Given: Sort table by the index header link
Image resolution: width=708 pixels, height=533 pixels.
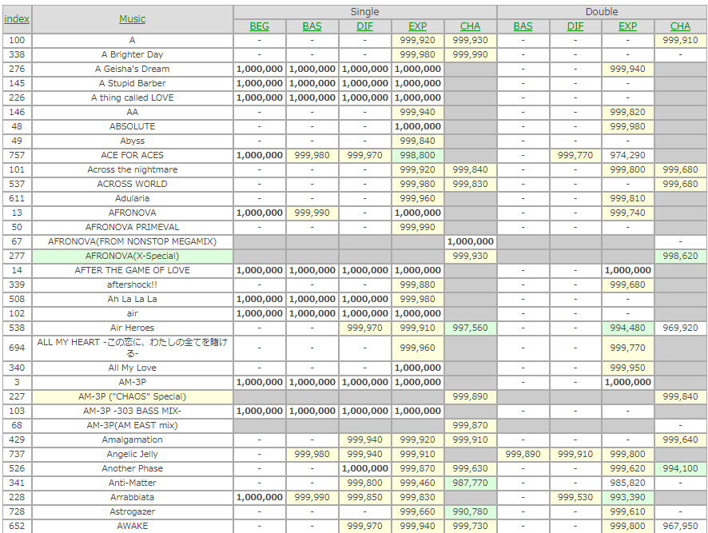Looking at the screenshot, I should click(17, 19).
